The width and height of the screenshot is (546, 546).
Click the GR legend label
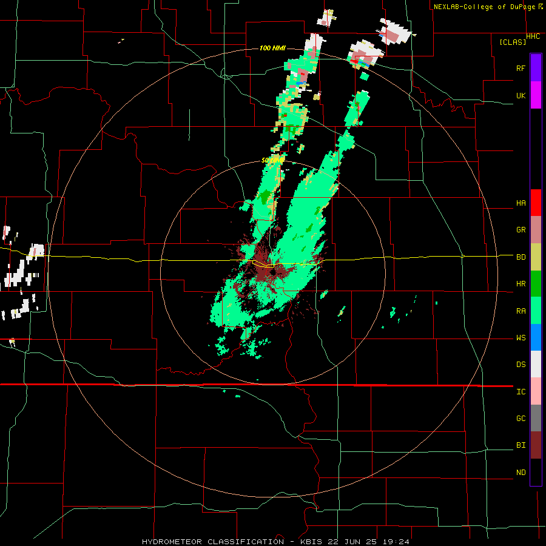[x=521, y=230]
